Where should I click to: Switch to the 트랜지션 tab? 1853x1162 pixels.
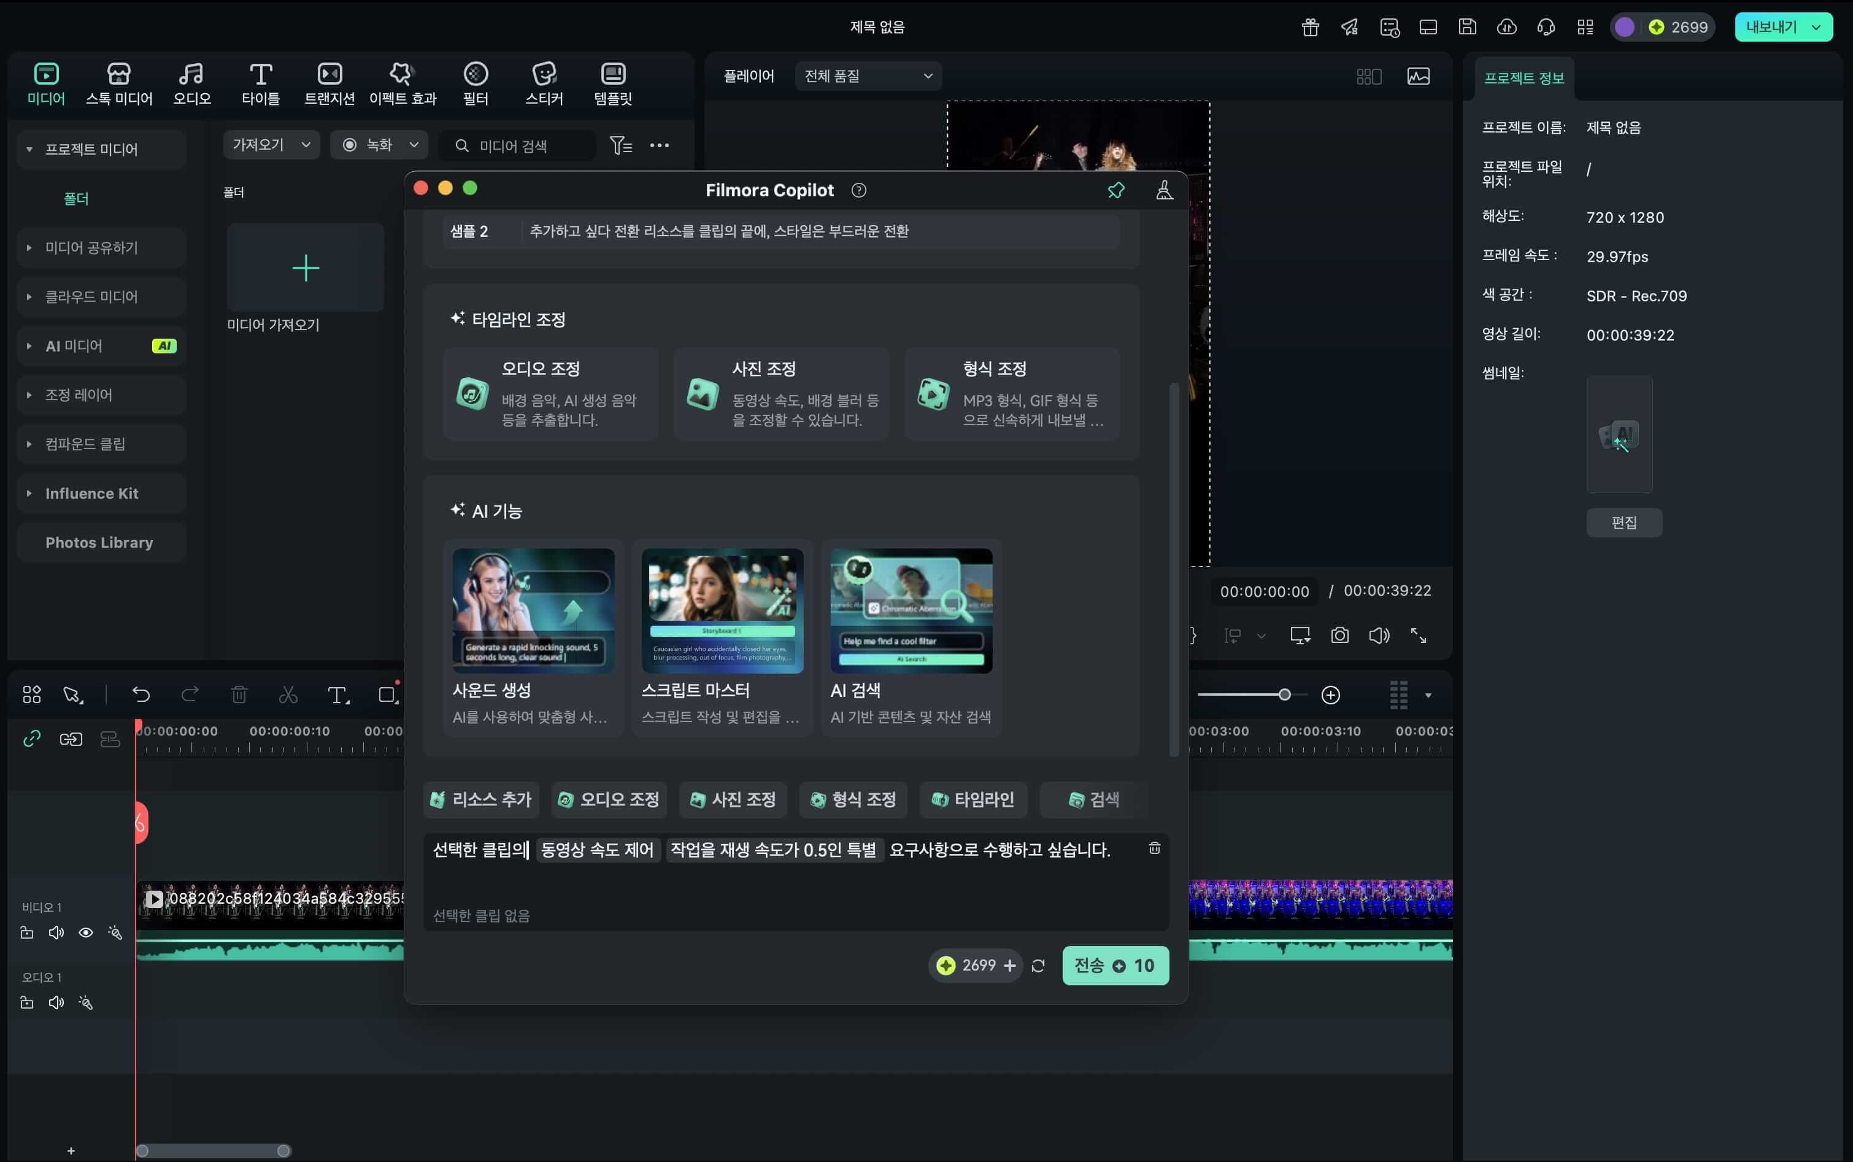point(329,84)
